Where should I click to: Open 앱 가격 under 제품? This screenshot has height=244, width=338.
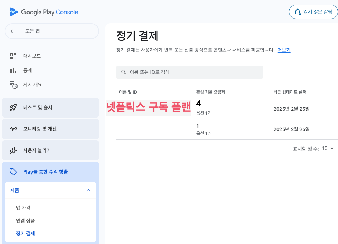point(23,208)
